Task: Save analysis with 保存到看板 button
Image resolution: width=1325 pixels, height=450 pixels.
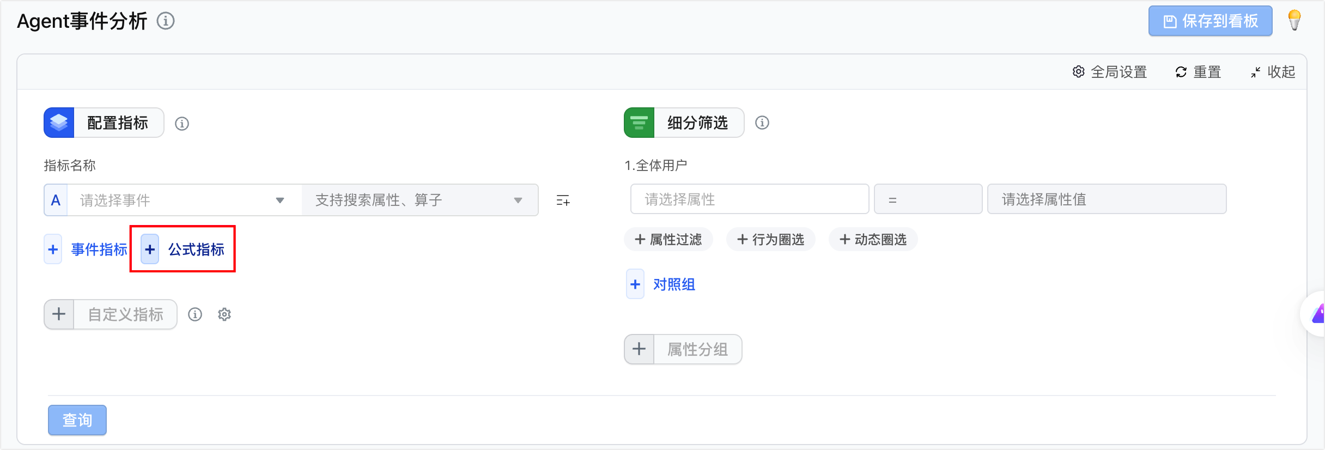Action: point(1211,21)
